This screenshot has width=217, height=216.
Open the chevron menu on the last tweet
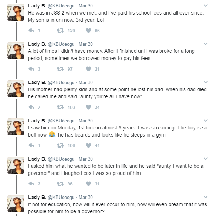click(x=206, y=197)
